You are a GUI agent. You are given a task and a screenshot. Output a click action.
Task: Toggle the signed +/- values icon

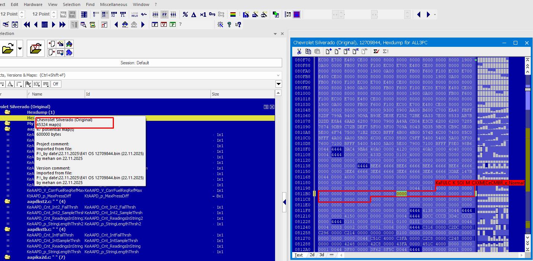(x=144, y=14)
